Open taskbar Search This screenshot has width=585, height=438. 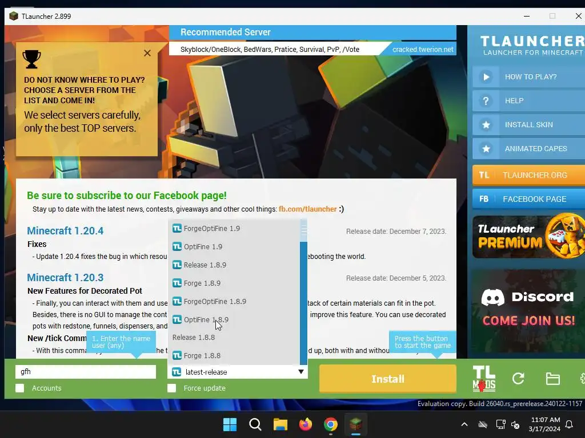[255, 424]
